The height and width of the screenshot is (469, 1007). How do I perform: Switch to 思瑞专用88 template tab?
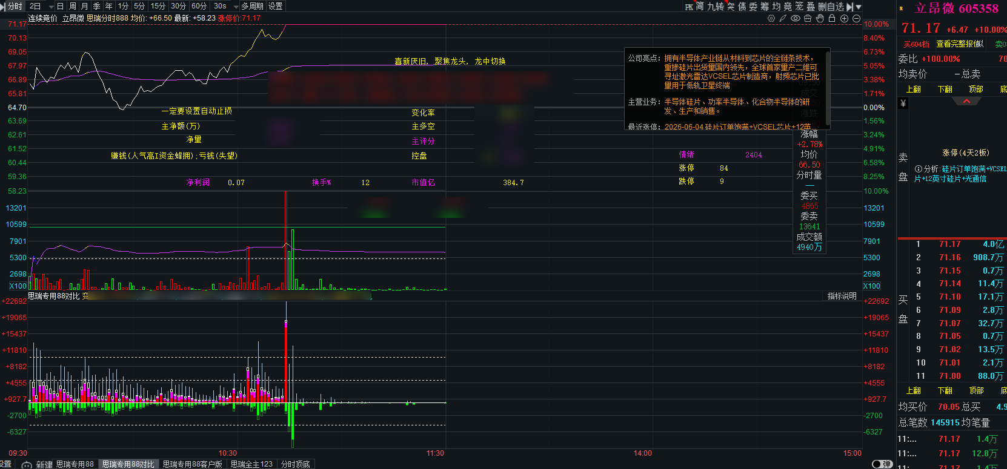coord(75,464)
